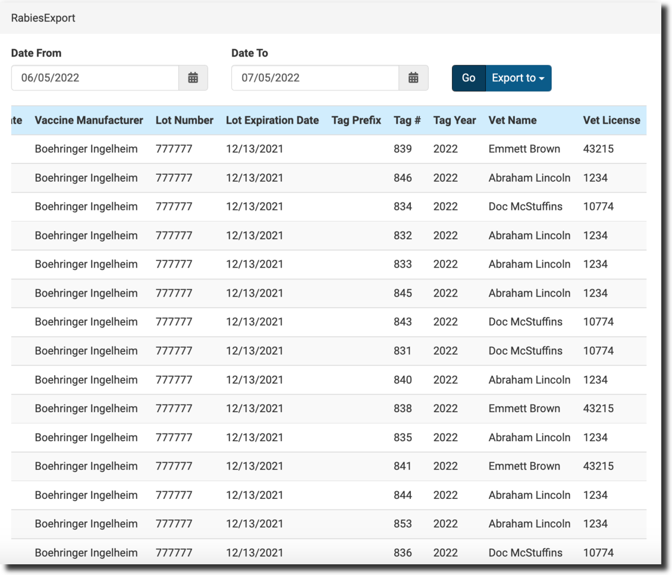Open the Date From calendar picker icon
Screen dimensions: 672x575
pyautogui.click(x=193, y=78)
